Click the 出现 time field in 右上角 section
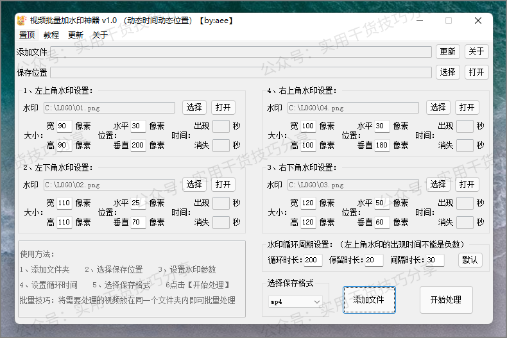 coord(465,126)
